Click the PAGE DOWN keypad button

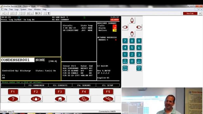[125, 68]
